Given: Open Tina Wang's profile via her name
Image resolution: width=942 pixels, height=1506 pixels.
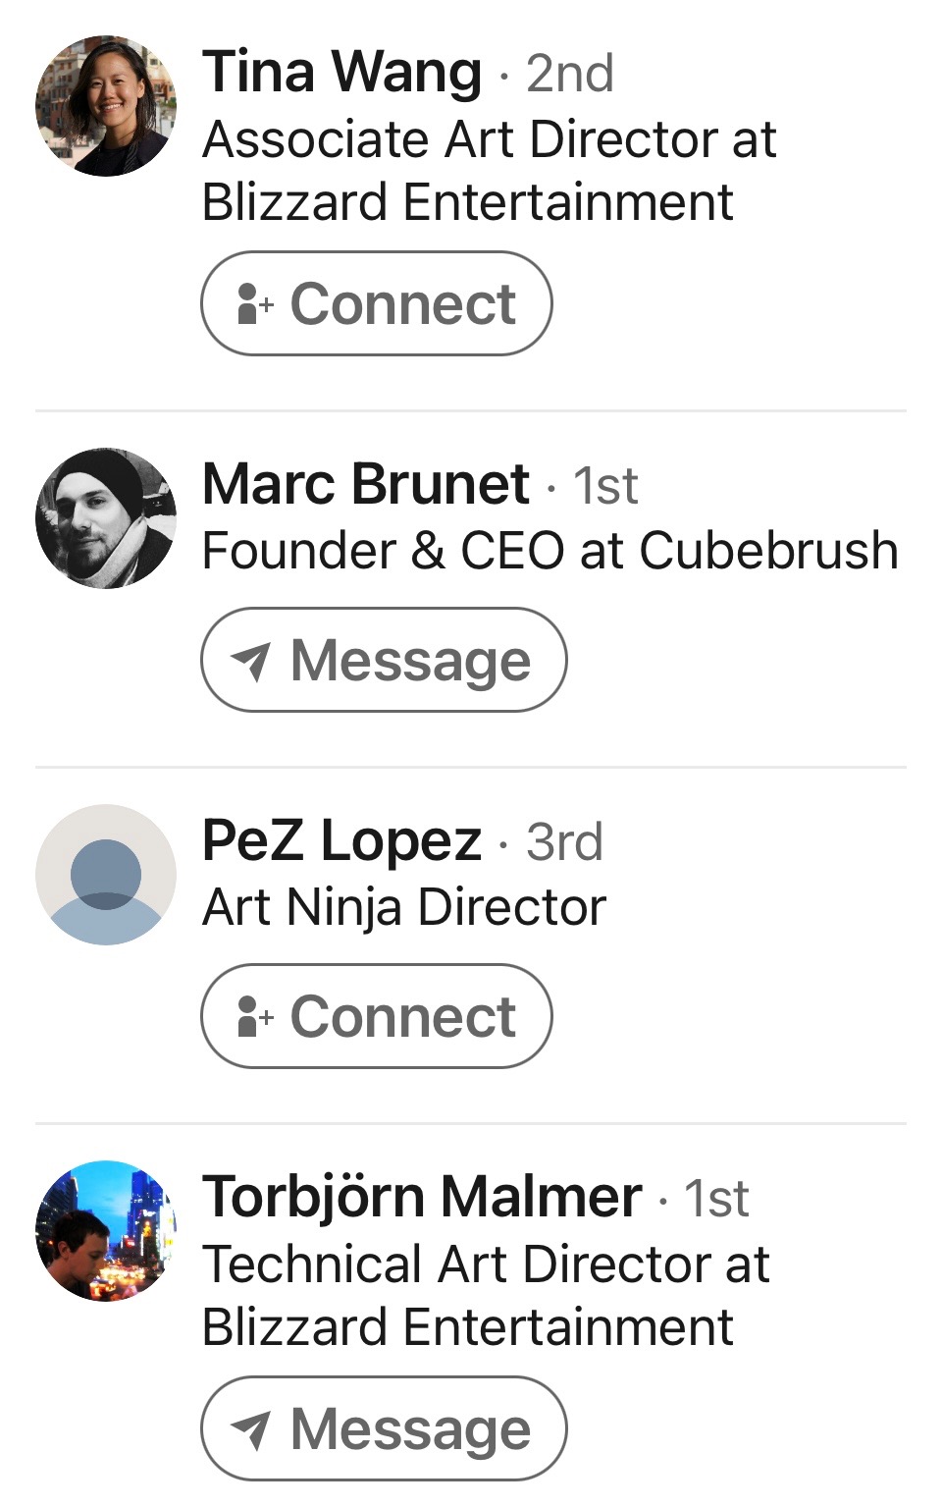Looking at the screenshot, I should pyautogui.click(x=341, y=73).
